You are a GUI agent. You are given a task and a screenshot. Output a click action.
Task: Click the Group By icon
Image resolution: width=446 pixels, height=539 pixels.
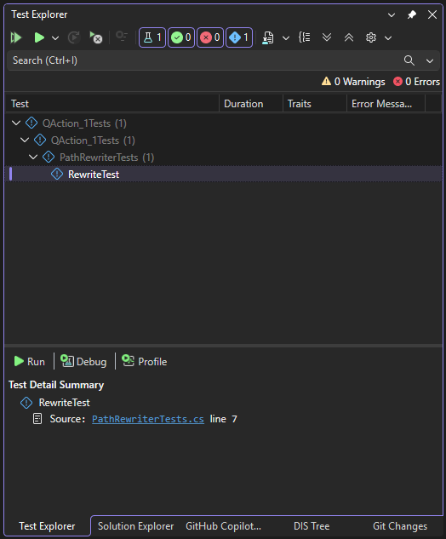tap(305, 37)
